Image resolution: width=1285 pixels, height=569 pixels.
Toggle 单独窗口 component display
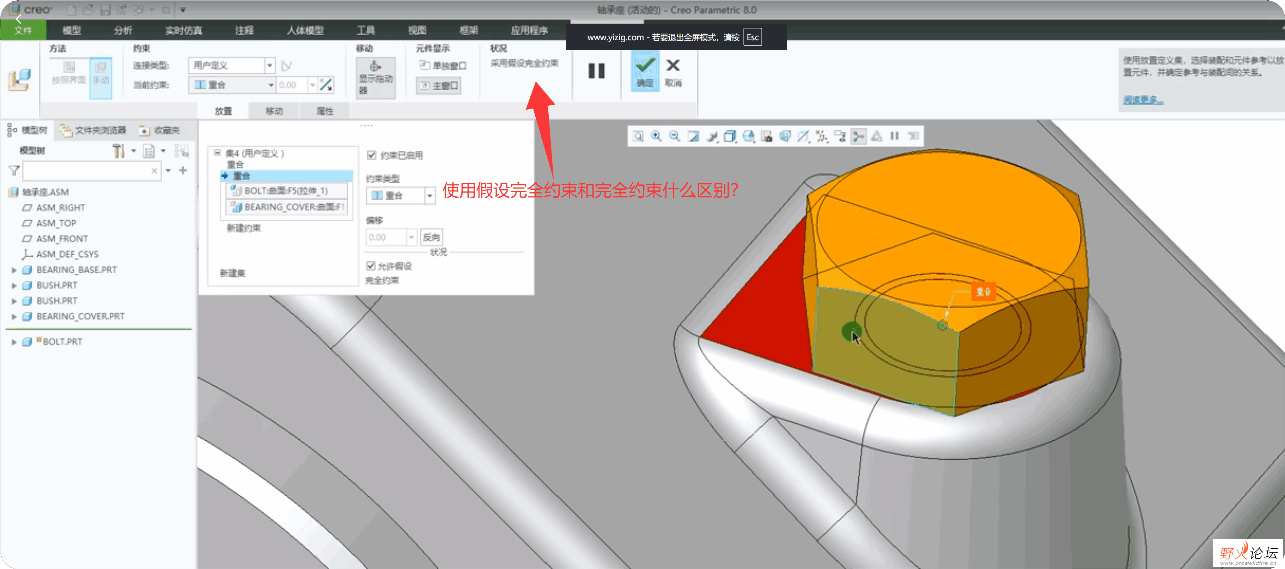tap(443, 65)
